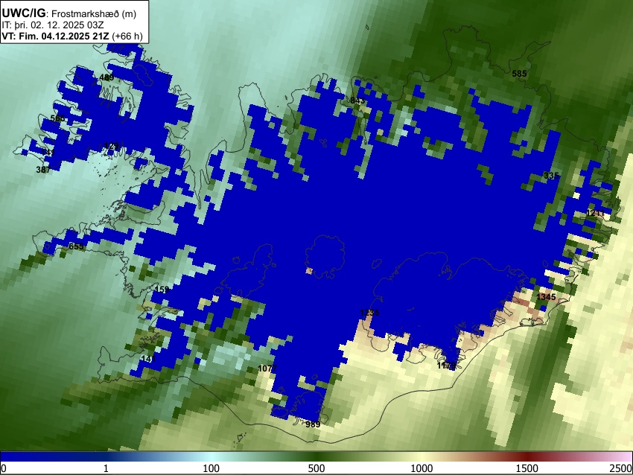Click the 335 value label
633x475 pixels.
[x=551, y=175]
